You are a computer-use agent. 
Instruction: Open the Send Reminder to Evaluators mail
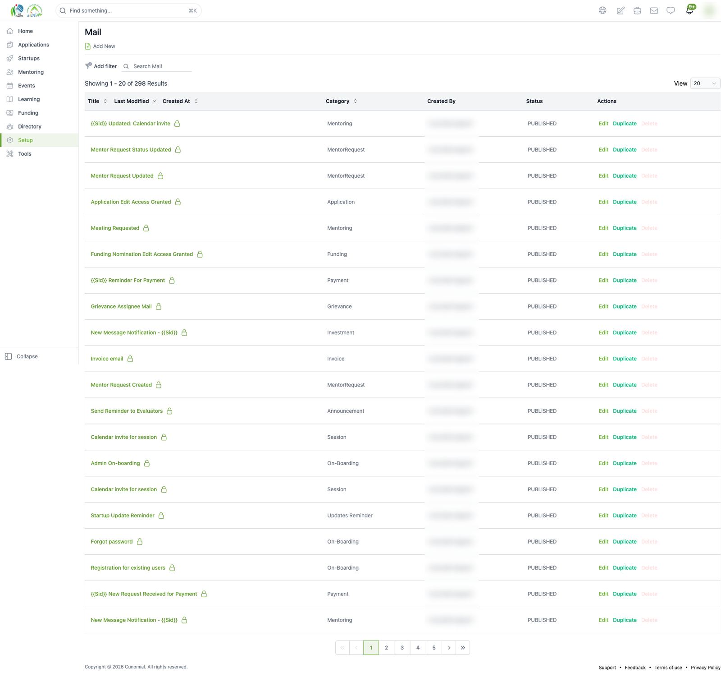click(x=127, y=411)
